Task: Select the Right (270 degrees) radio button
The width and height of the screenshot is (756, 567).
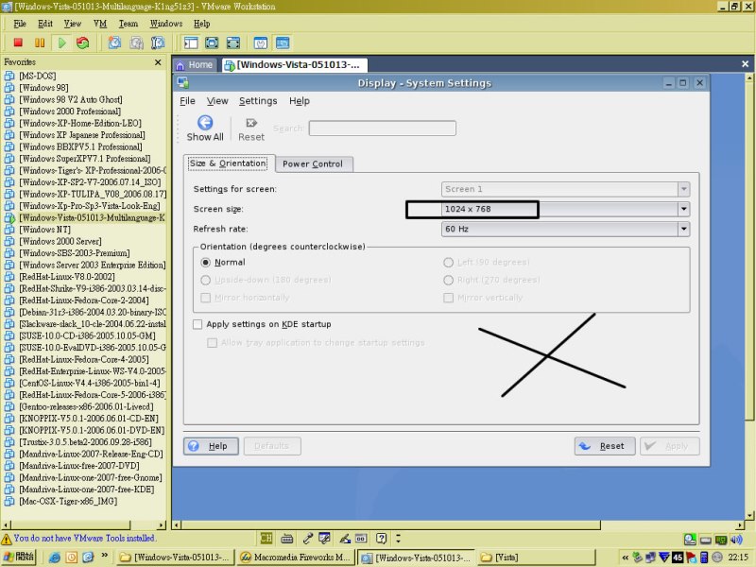Action: (x=448, y=280)
